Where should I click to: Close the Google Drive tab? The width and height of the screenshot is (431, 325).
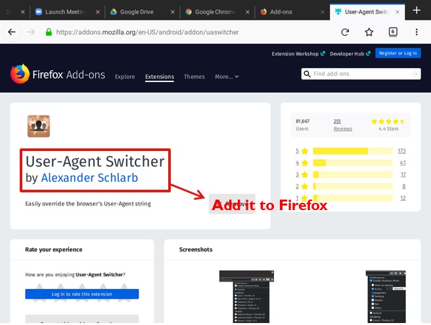(173, 12)
